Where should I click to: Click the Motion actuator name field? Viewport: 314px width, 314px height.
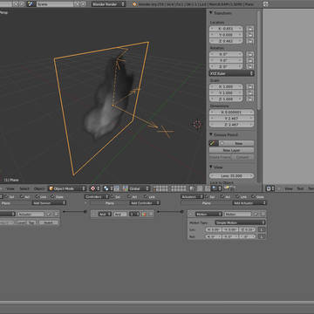[x=237, y=214]
